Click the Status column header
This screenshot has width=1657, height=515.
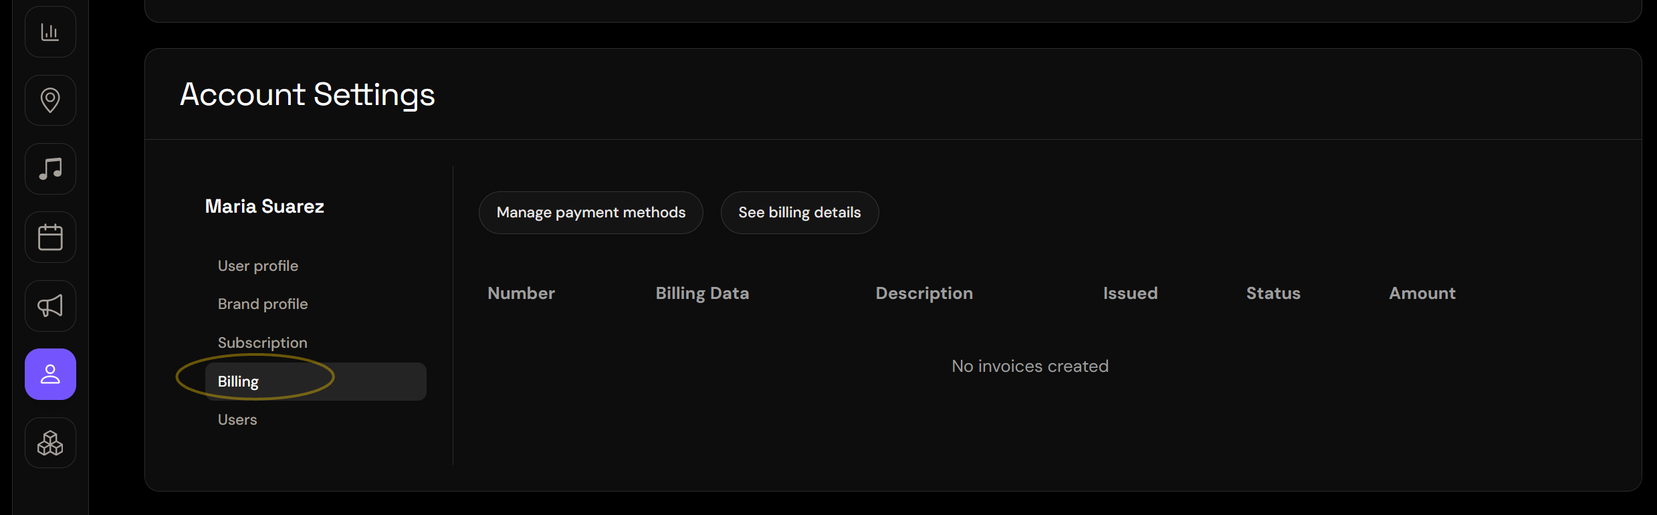pyautogui.click(x=1273, y=293)
